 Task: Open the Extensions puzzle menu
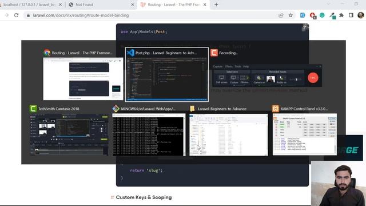[x=341, y=15]
